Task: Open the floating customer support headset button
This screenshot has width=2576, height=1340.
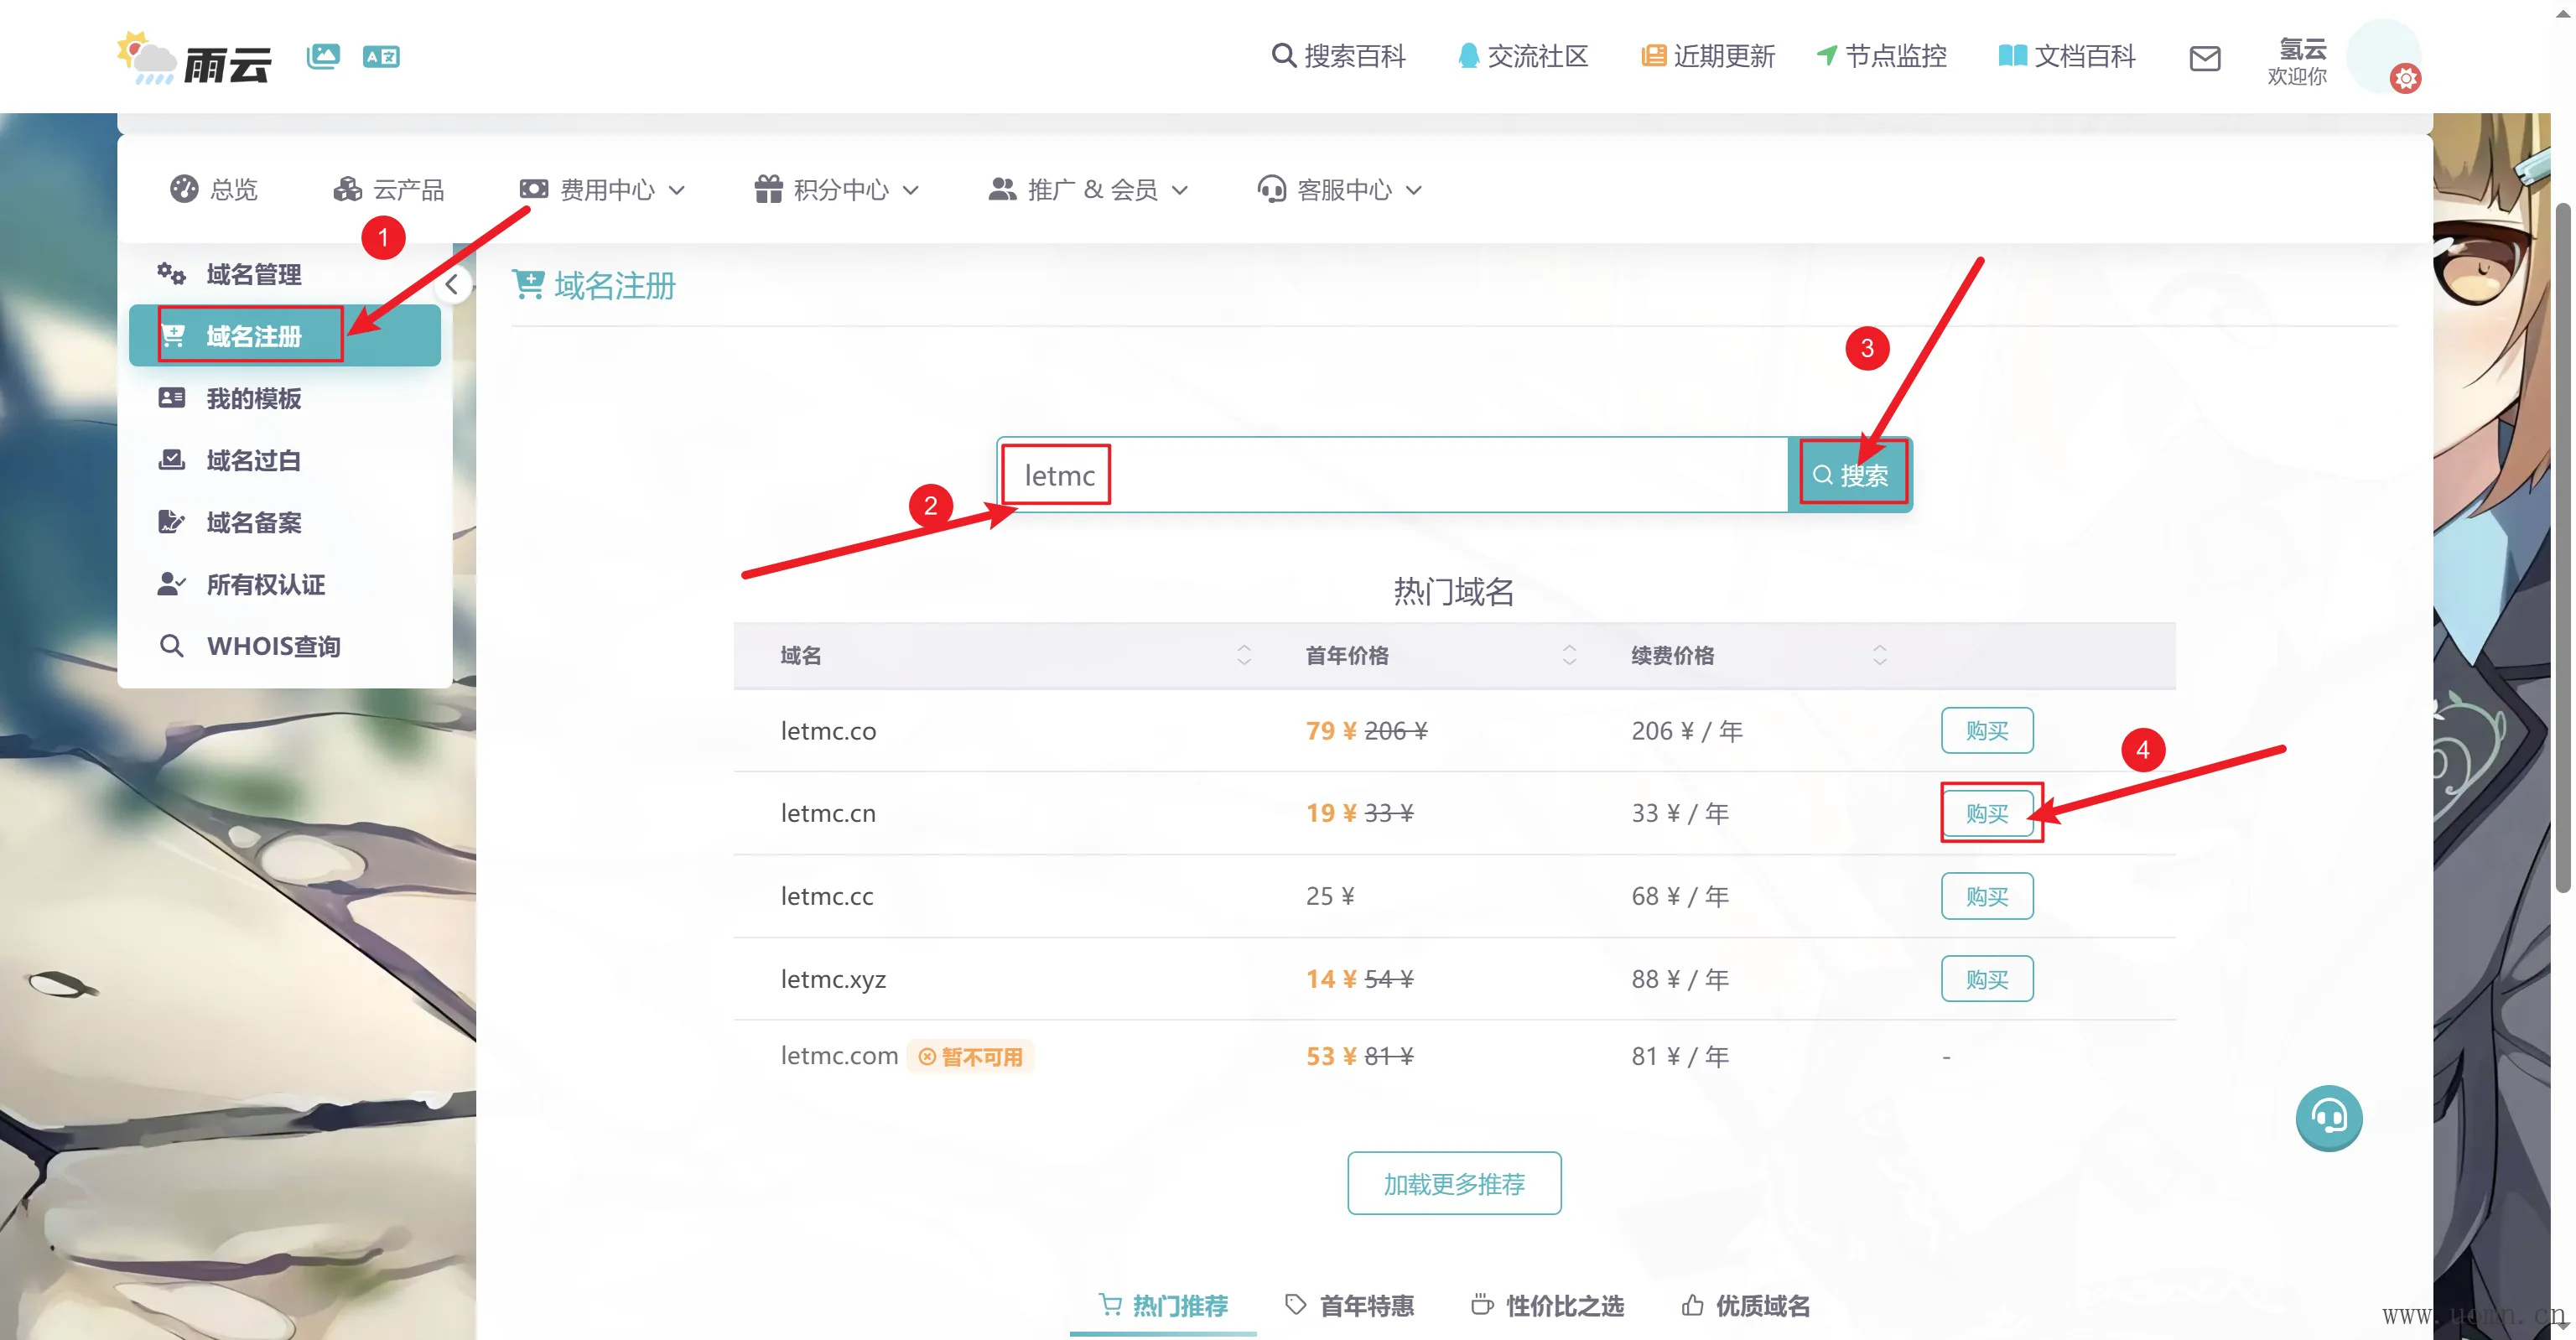Action: pyautogui.click(x=2328, y=1117)
